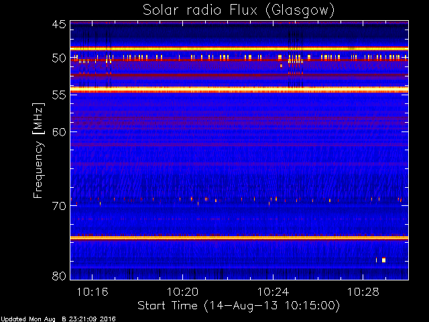Click the bright yellow band below 75 MHz
Screen dimensions: 429x322
pos(239,237)
